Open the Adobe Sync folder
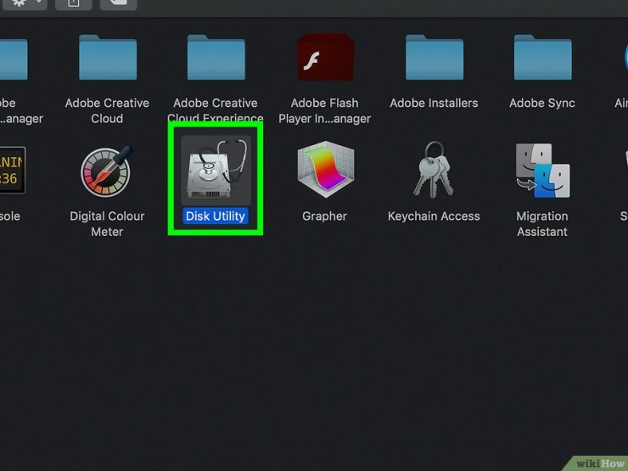The height and width of the screenshot is (471, 628). click(542, 57)
